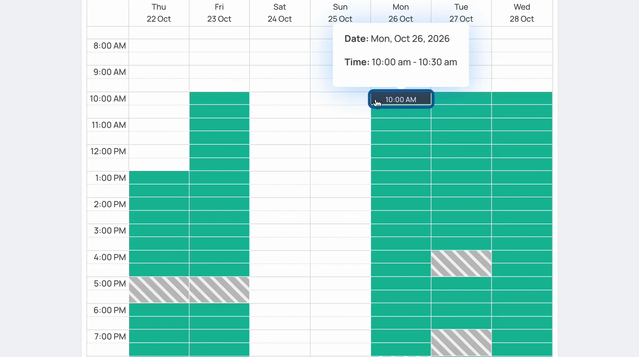The height and width of the screenshot is (357, 639).
Task: Select the Tuesday 10:00 AM slot
Action: pyautogui.click(x=461, y=98)
